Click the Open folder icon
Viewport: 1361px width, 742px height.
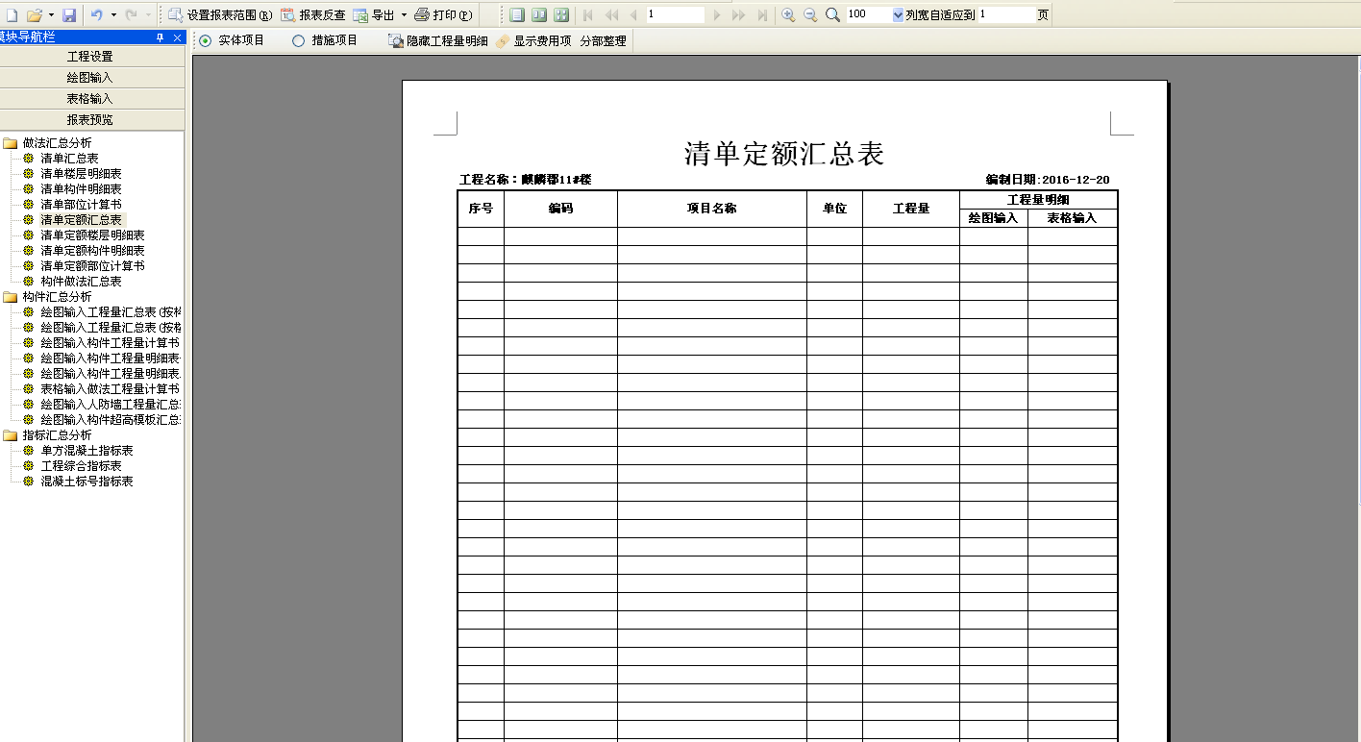click(35, 15)
